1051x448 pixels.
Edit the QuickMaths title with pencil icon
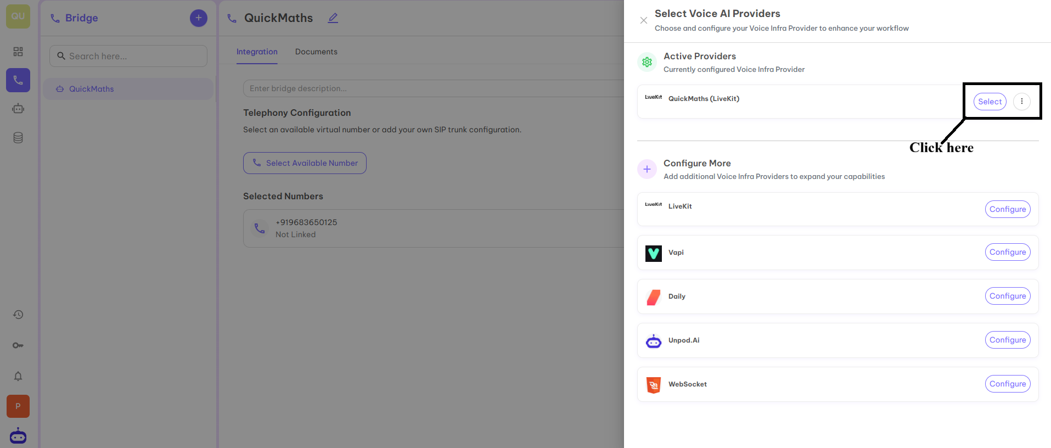point(333,18)
